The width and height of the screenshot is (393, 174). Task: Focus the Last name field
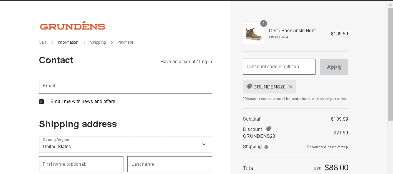(x=170, y=164)
